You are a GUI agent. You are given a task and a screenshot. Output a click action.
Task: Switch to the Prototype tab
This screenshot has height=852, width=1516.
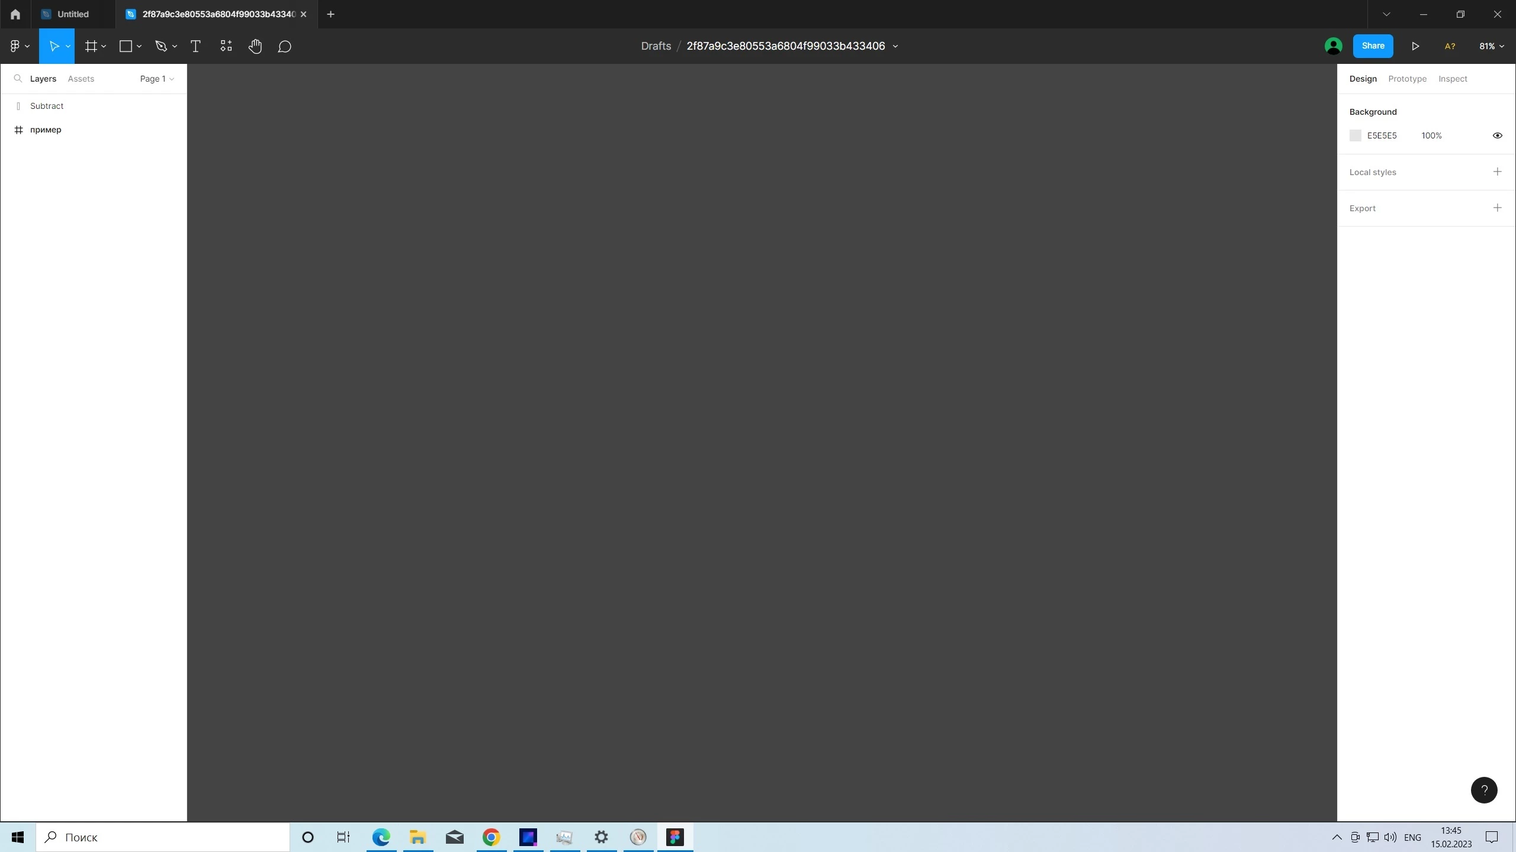coord(1407,79)
